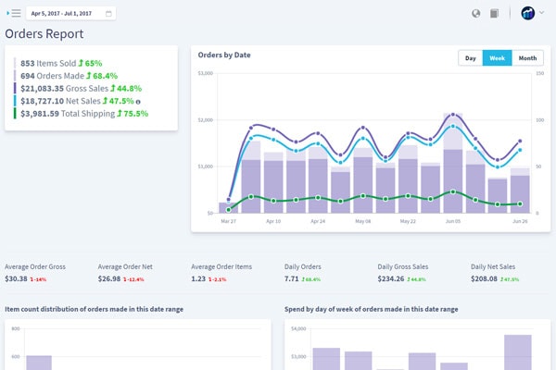Click the 853 Items Sold stat
This screenshot has width=556, height=370.
point(61,64)
